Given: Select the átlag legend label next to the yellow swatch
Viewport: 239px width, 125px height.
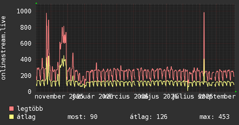Looking at the screenshot, I should pos(26,117).
